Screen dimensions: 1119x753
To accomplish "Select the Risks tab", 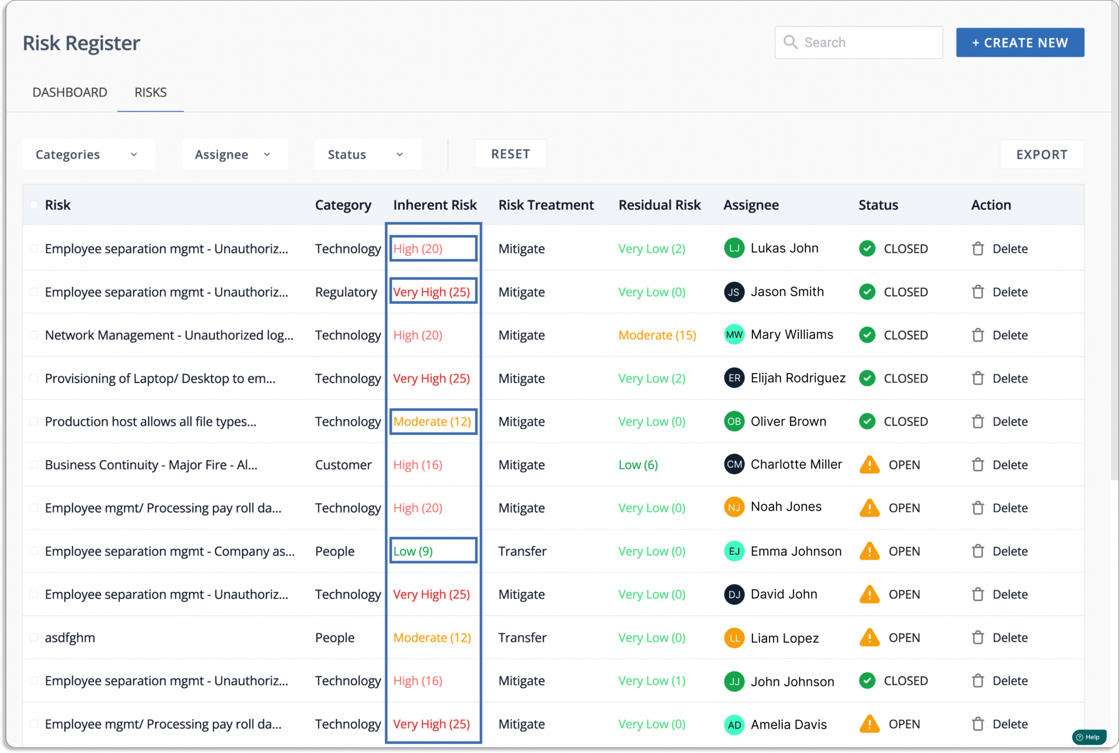I will tap(150, 92).
